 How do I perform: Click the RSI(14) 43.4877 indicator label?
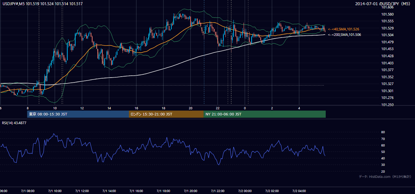coord(14,123)
